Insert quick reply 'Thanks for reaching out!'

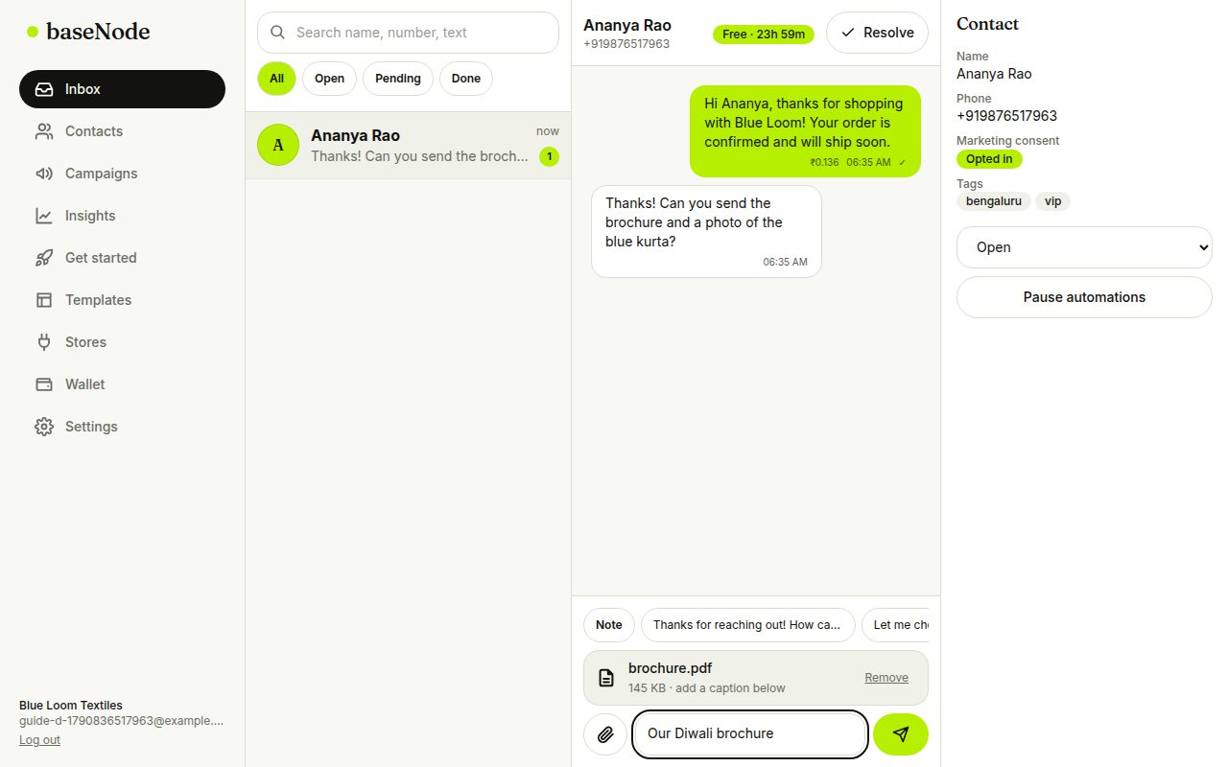click(x=747, y=625)
